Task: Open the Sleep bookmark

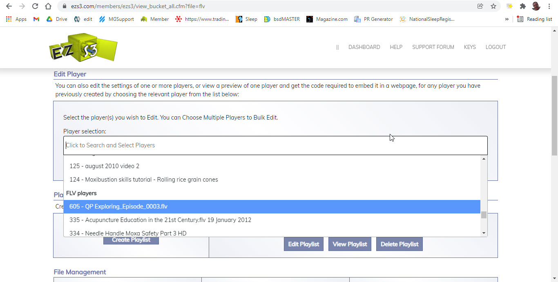Action: point(247,19)
